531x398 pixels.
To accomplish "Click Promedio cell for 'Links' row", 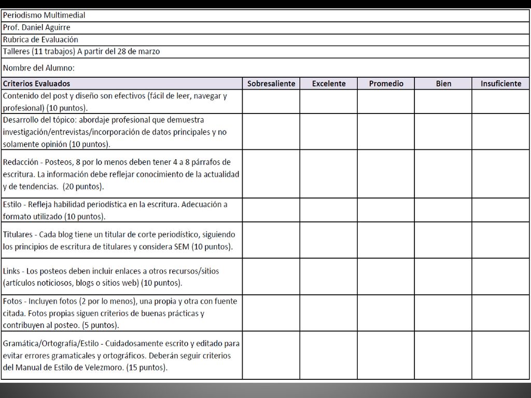I will pyautogui.click(x=386, y=277).
